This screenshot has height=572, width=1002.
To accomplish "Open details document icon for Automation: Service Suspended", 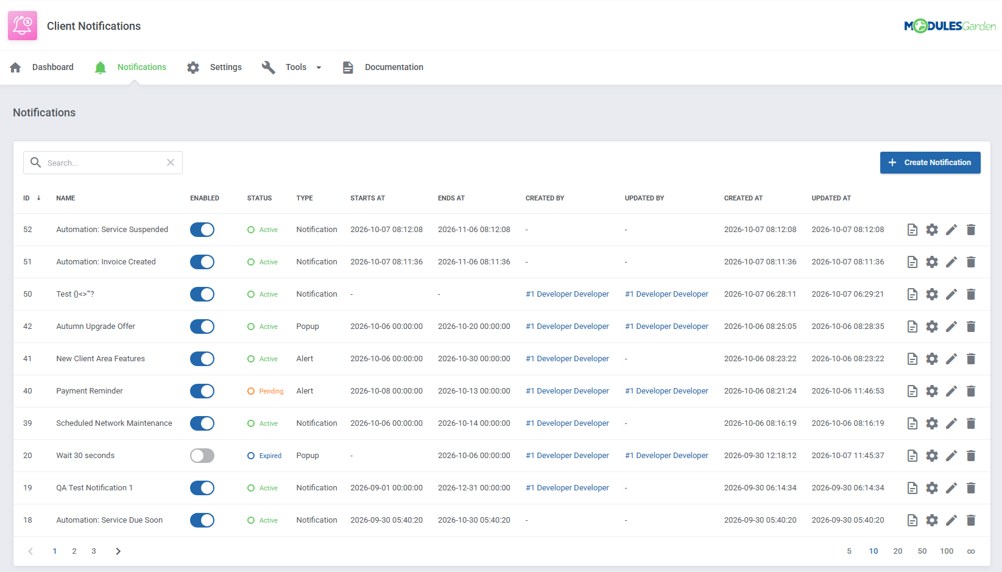I will [x=912, y=230].
